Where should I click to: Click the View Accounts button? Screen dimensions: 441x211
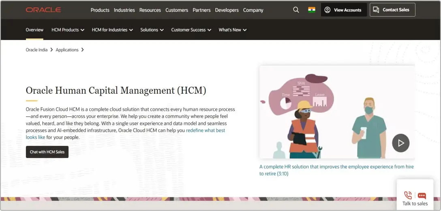pos(344,10)
